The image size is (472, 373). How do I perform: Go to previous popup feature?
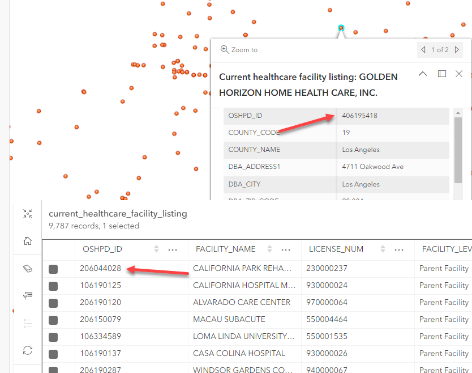423,50
